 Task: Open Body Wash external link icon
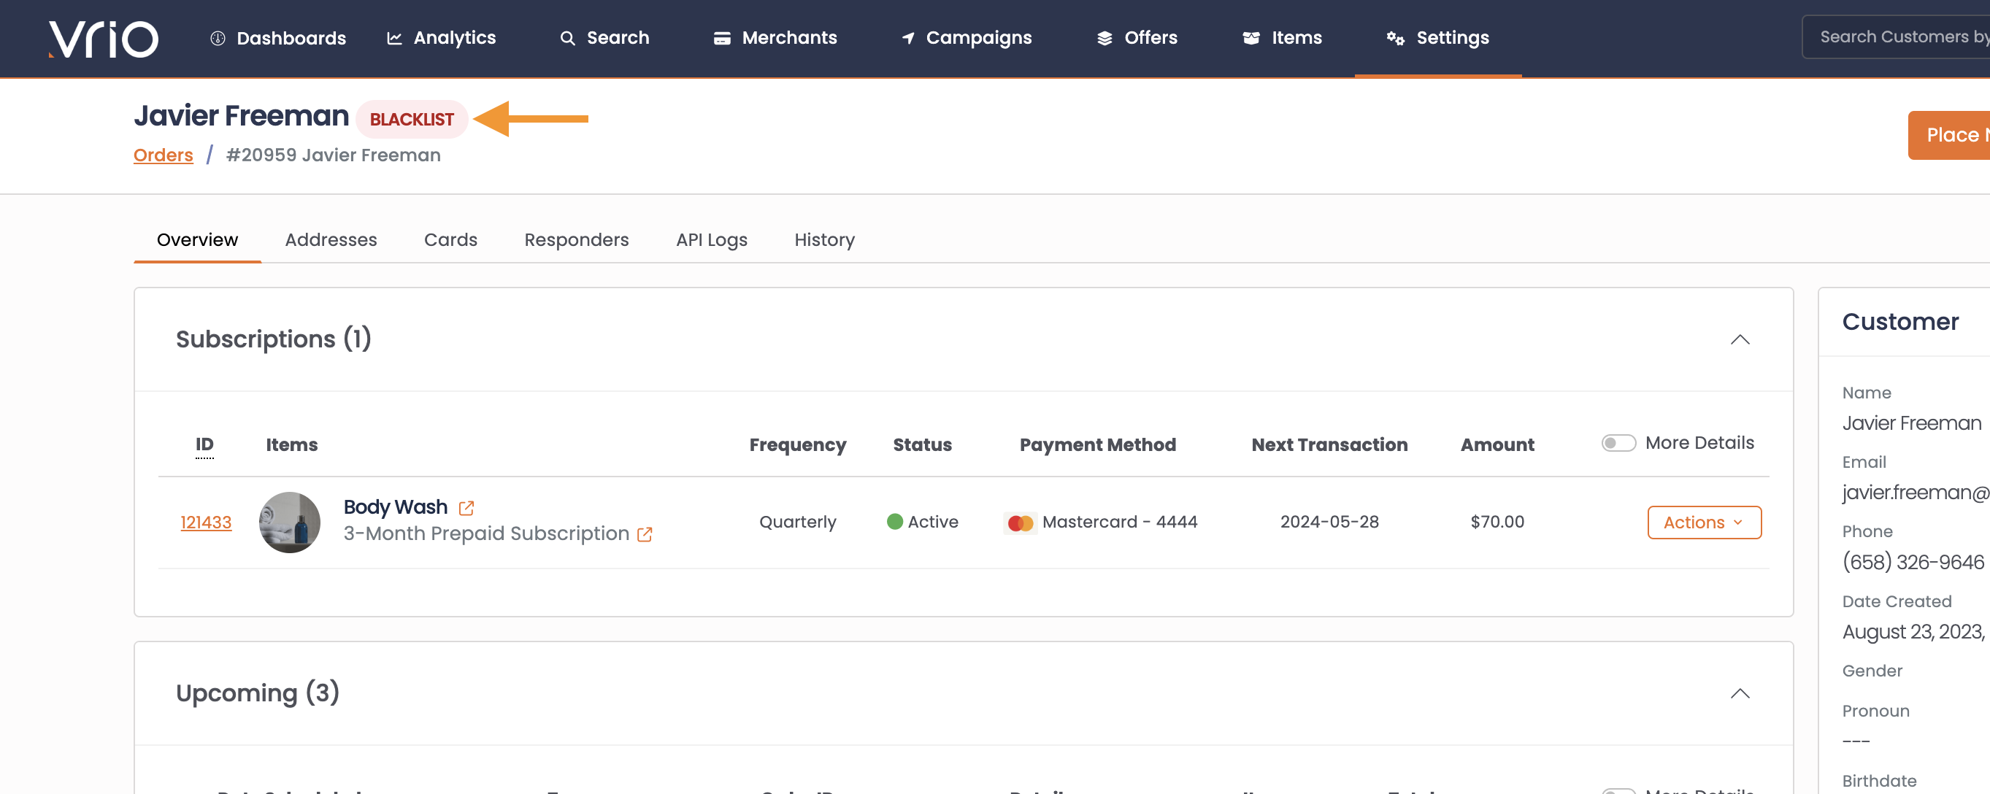click(x=466, y=507)
